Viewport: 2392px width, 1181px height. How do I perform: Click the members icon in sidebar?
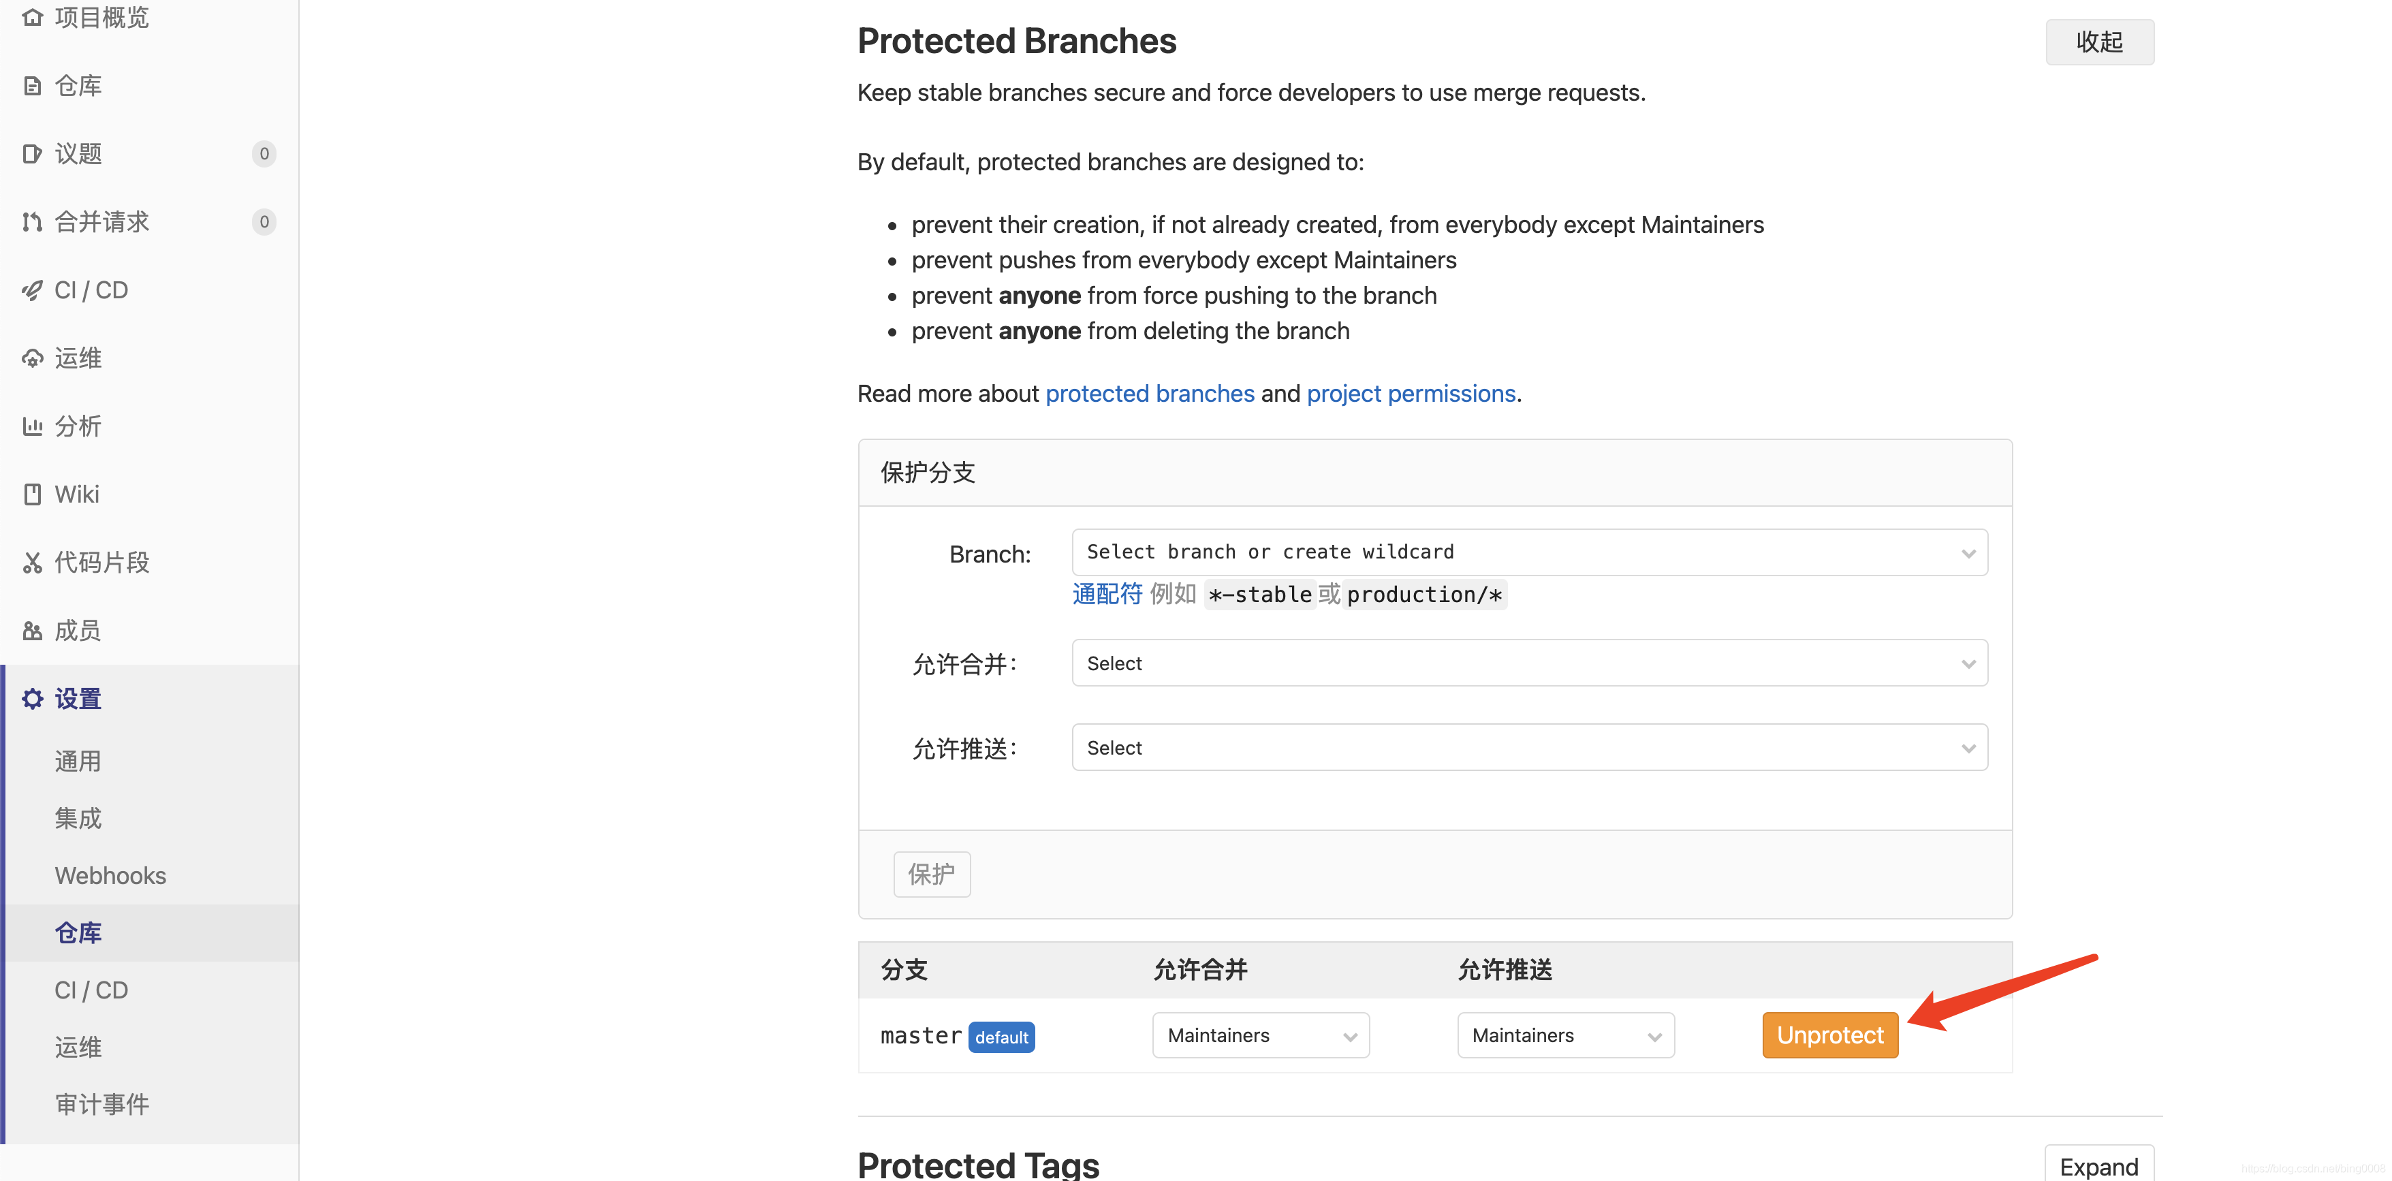click(33, 631)
